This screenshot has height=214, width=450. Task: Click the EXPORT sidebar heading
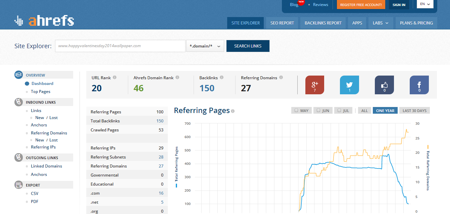tap(33, 185)
